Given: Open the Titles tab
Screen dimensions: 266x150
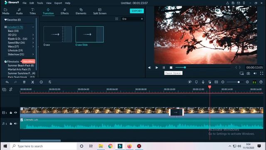Looking at the screenshot, I should tap(32, 11).
